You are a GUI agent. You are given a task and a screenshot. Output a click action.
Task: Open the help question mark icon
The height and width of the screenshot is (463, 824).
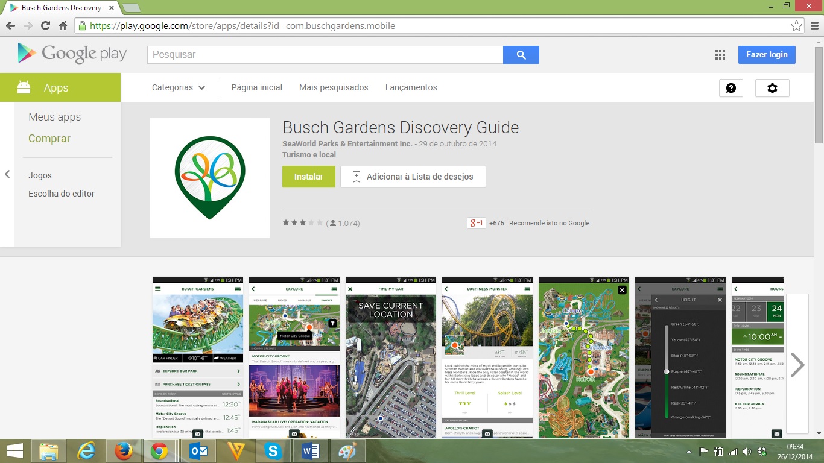pos(731,88)
